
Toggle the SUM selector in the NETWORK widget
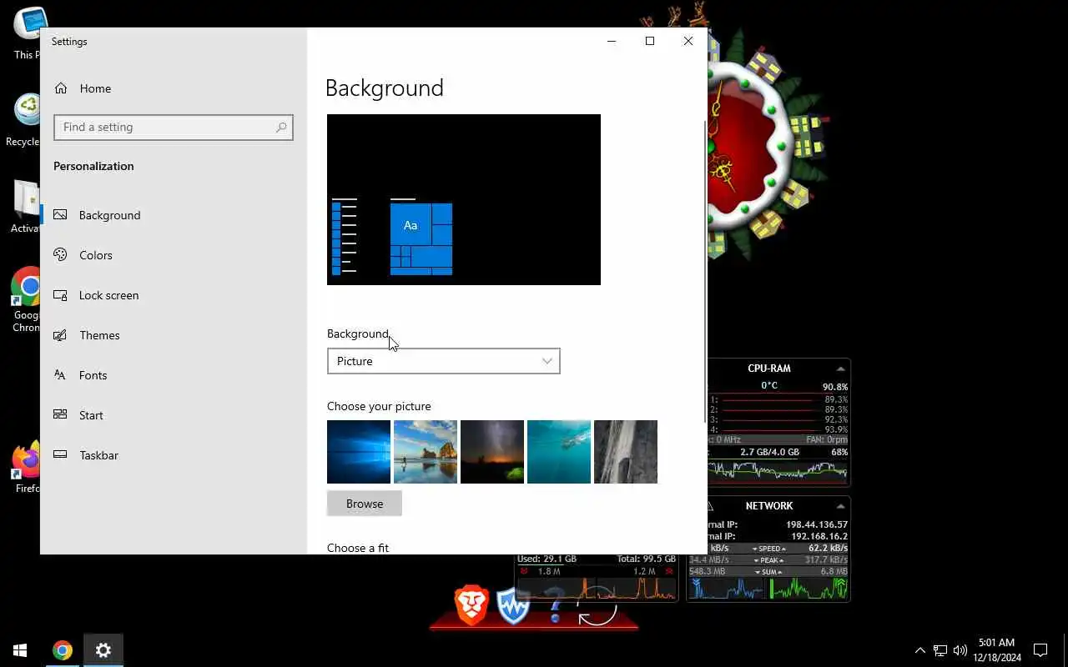pos(769,572)
